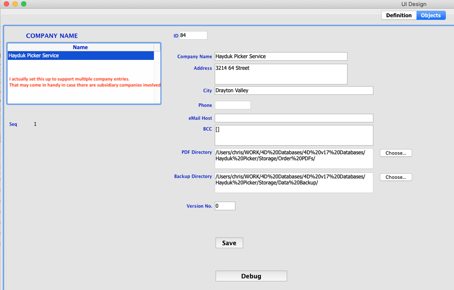This screenshot has height=290, width=454.
Task: Click into the ID field showing 84
Action: (x=193, y=35)
